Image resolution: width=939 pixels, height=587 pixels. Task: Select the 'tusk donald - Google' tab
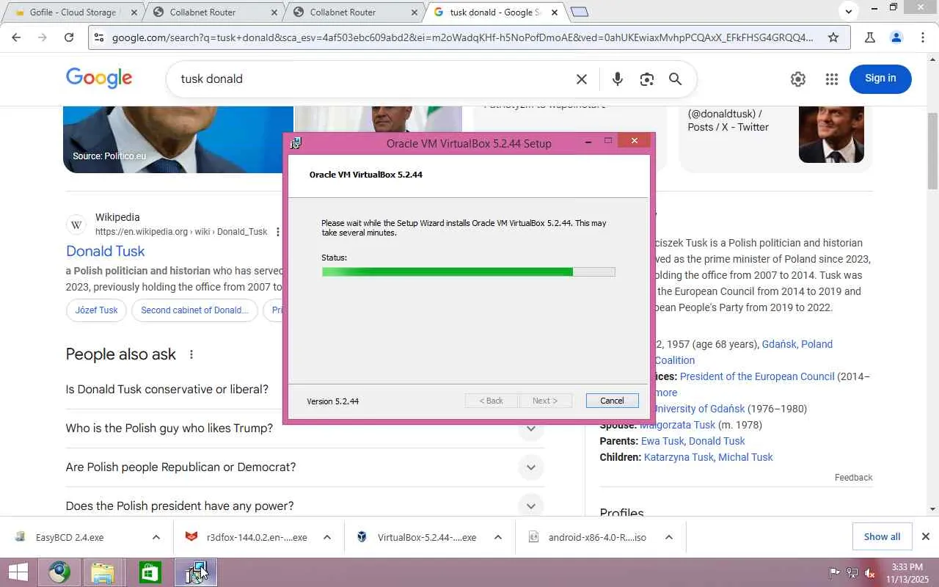496,12
